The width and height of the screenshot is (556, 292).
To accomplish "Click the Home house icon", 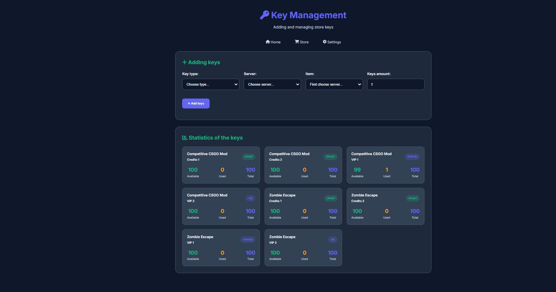I will tap(268, 42).
